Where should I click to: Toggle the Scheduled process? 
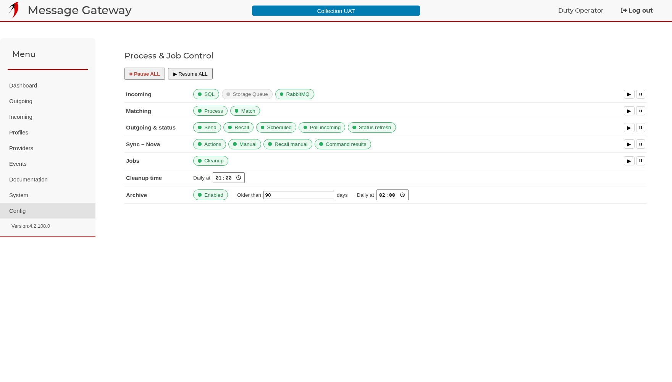[x=276, y=128]
